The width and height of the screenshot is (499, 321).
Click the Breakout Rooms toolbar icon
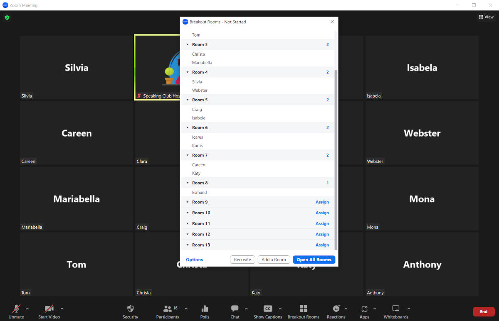tap(304, 309)
